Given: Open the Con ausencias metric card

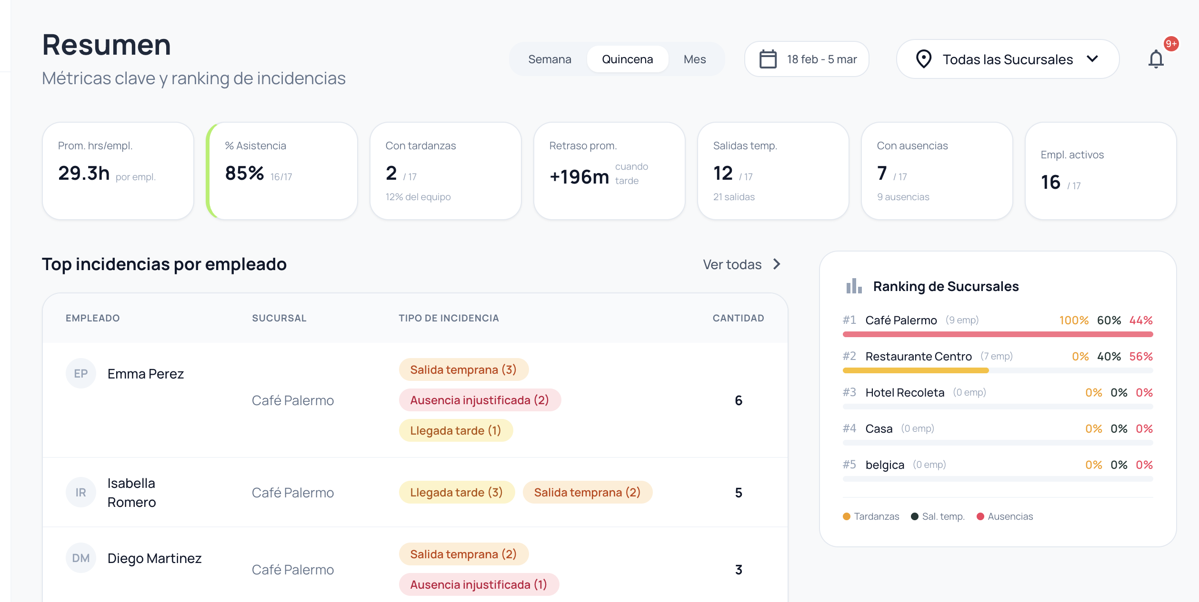Looking at the screenshot, I should 937,171.
